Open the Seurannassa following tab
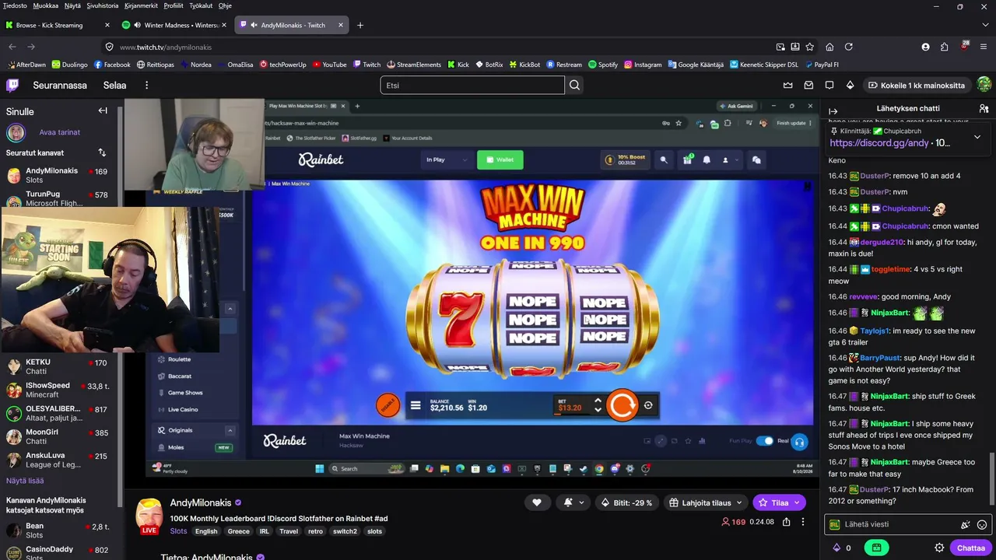 [x=60, y=85]
